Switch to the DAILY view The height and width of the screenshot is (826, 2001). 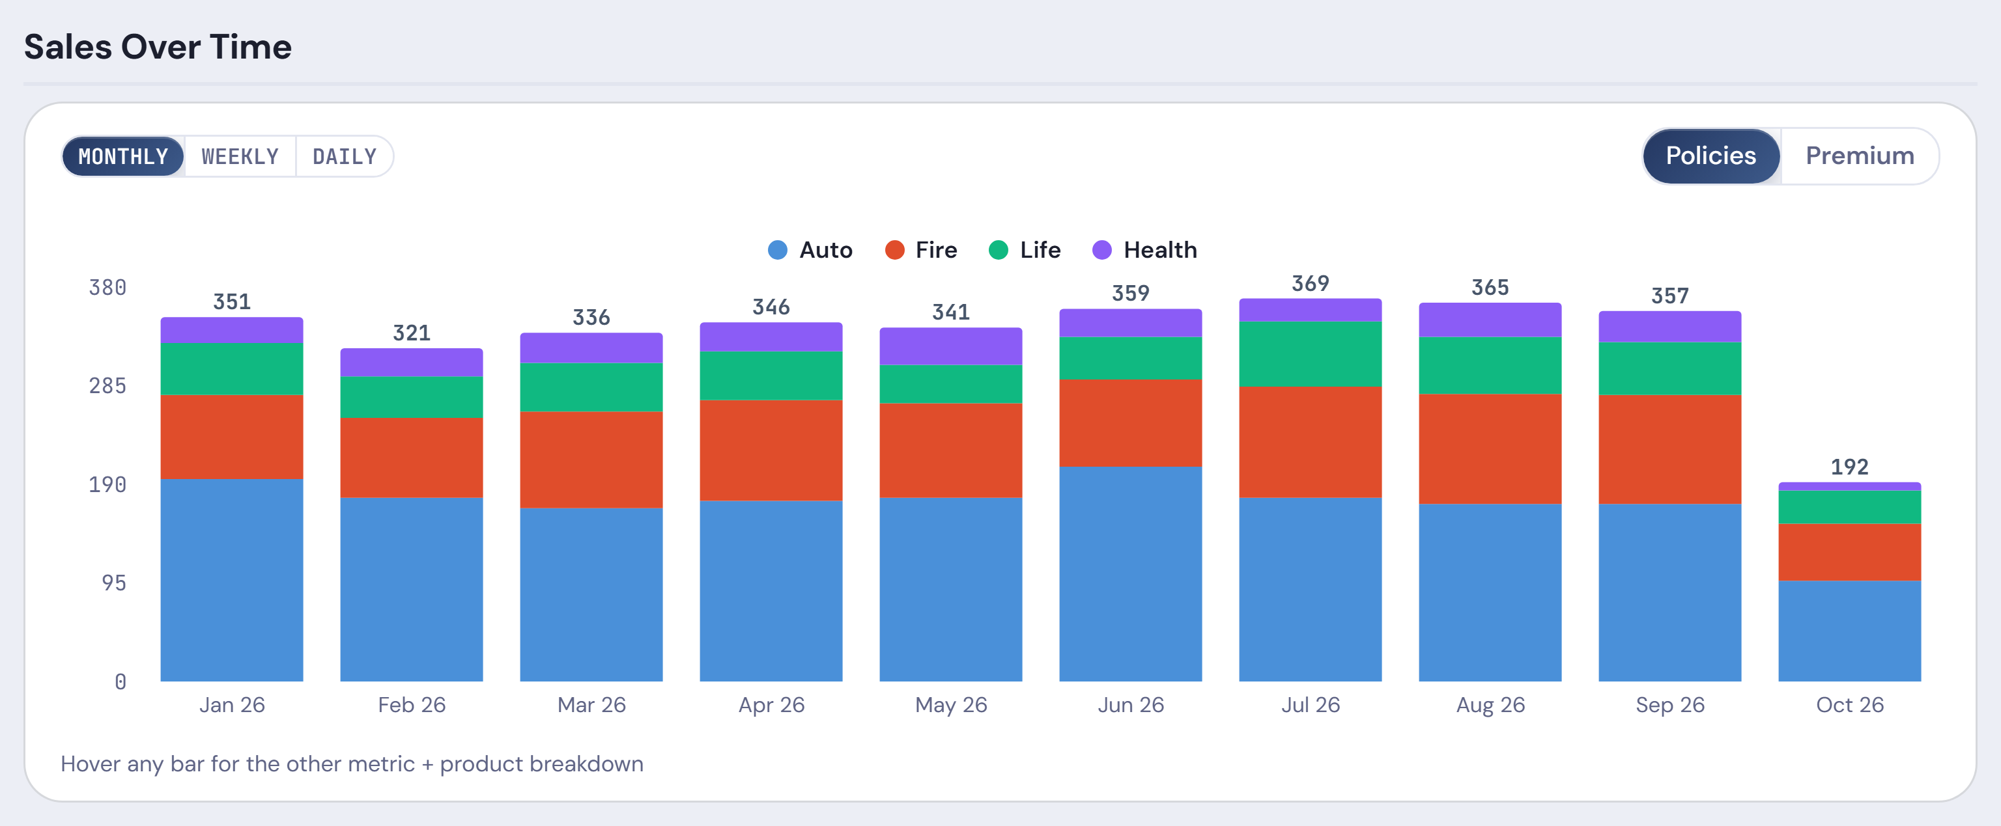tap(344, 156)
